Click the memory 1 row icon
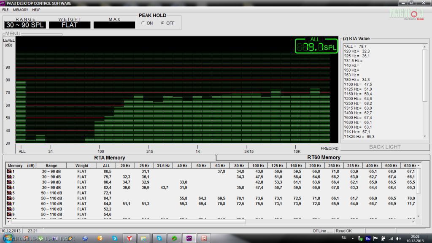The width and height of the screenshot is (432, 243). click(x=9, y=171)
